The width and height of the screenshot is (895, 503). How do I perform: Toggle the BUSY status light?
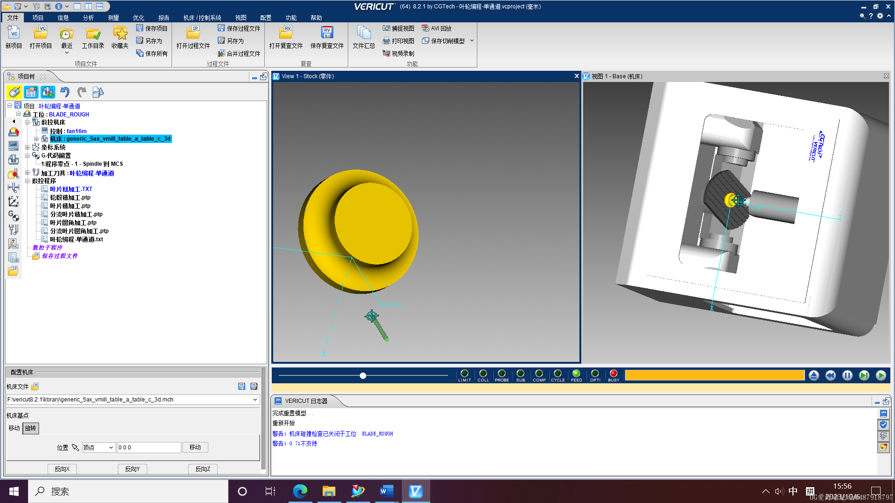(613, 374)
